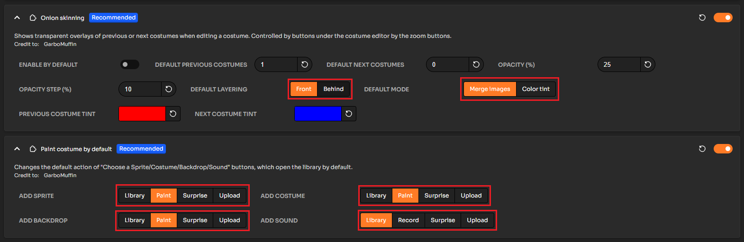Click the Onion skinning title text
The width and height of the screenshot is (744, 242).
point(63,18)
